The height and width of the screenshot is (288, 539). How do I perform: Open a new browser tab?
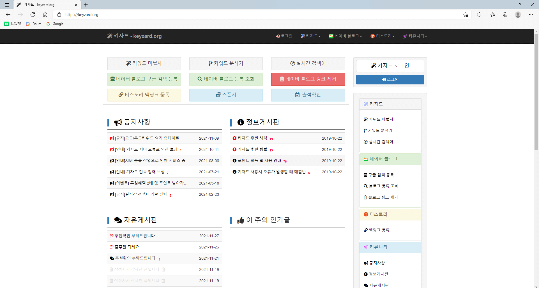pyautogui.click(x=86, y=5)
